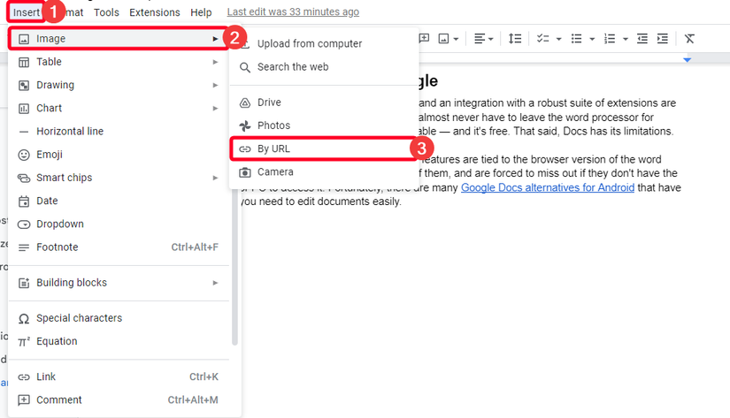This screenshot has width=730, height=418.
Task: Open the text alignment dropdown
Action: click(x=483, y=39)
